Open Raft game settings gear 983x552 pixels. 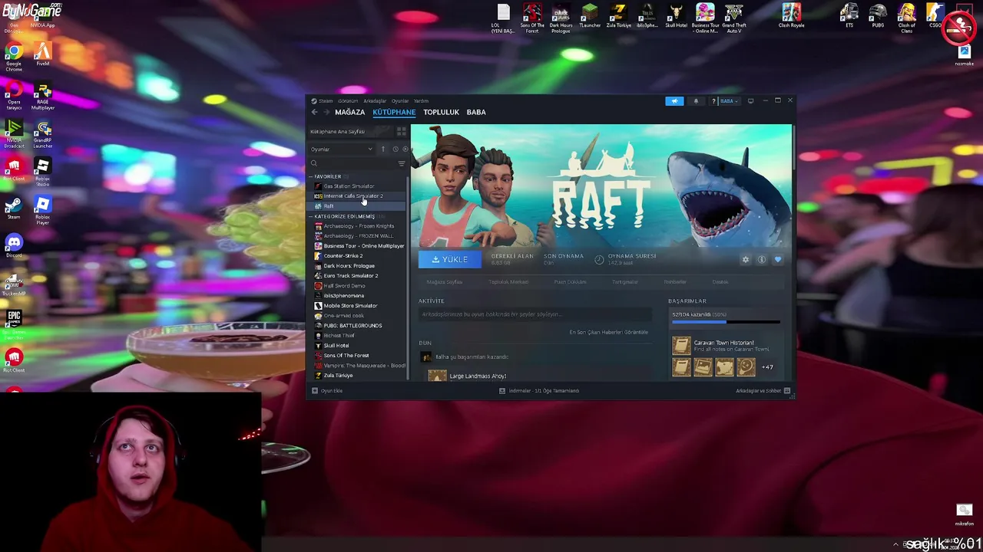(745, 259)
